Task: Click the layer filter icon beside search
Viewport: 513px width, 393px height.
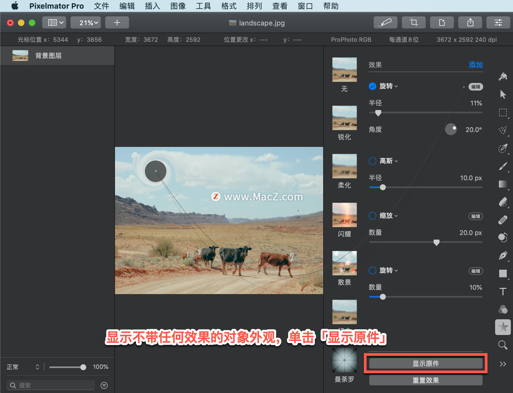Action: (x=104, y=385)
